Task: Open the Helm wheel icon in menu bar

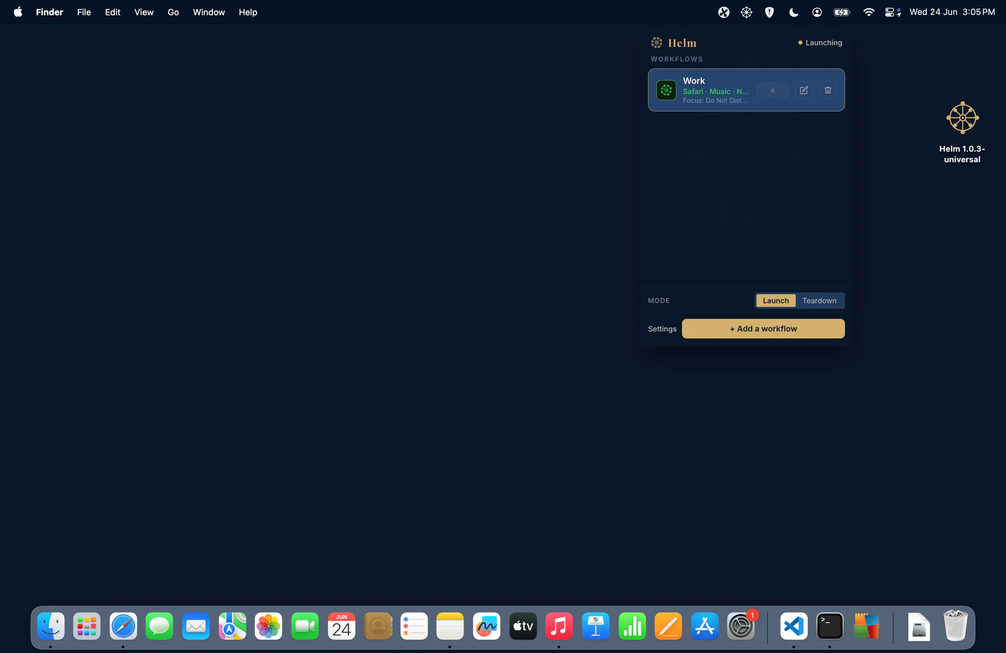Action: click(x=747, y=12)
